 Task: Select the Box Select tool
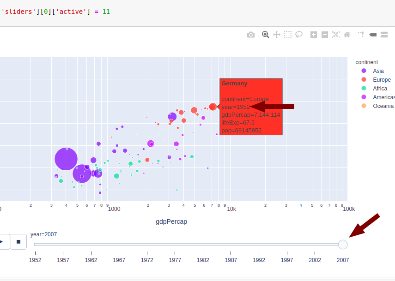[x=288, y=34]
